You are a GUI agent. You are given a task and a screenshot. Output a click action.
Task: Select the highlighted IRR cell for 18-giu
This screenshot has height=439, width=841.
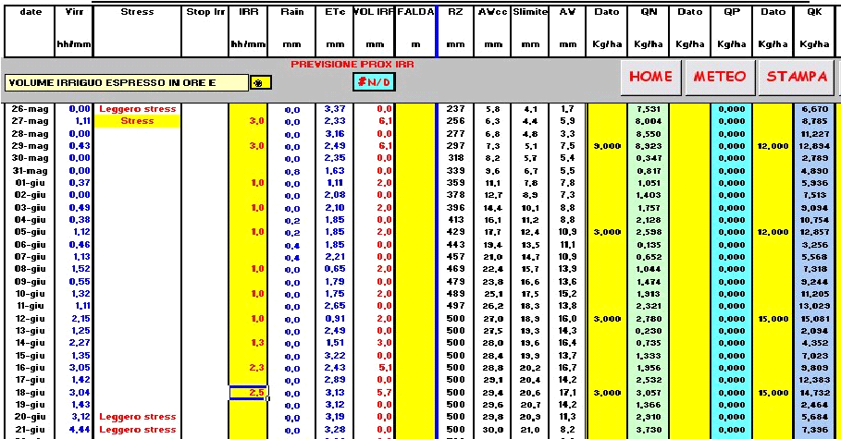(x=249, y=393)
